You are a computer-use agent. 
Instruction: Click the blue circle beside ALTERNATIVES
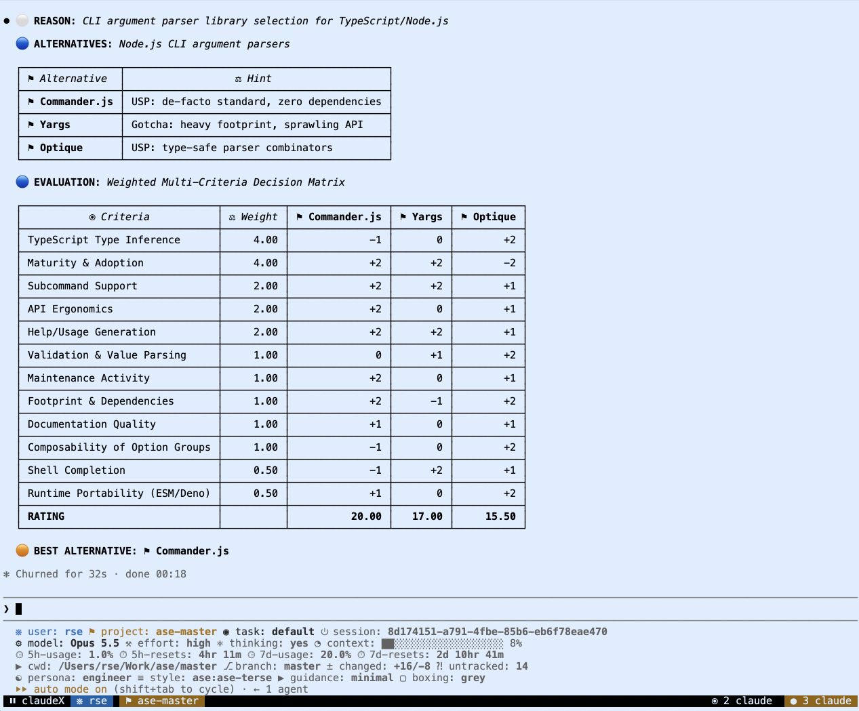22,43
